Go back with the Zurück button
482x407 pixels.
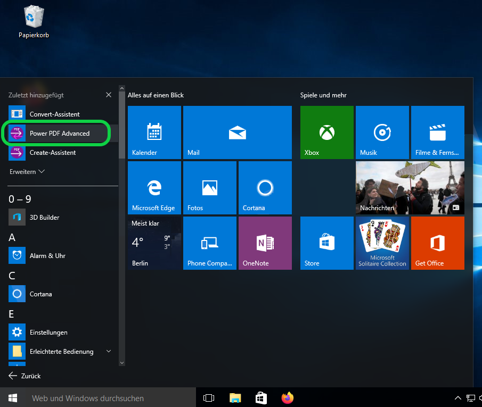(x=24, y=376)
